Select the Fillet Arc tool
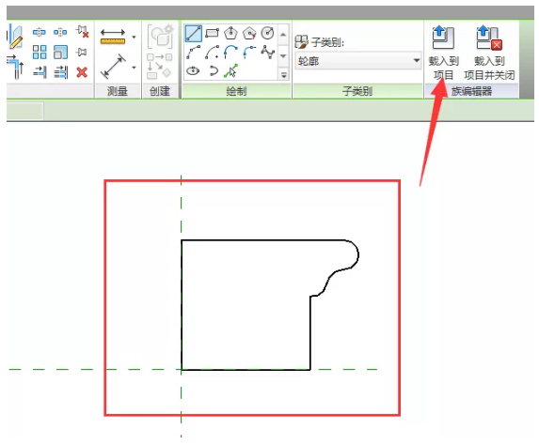 pos(249,53)
